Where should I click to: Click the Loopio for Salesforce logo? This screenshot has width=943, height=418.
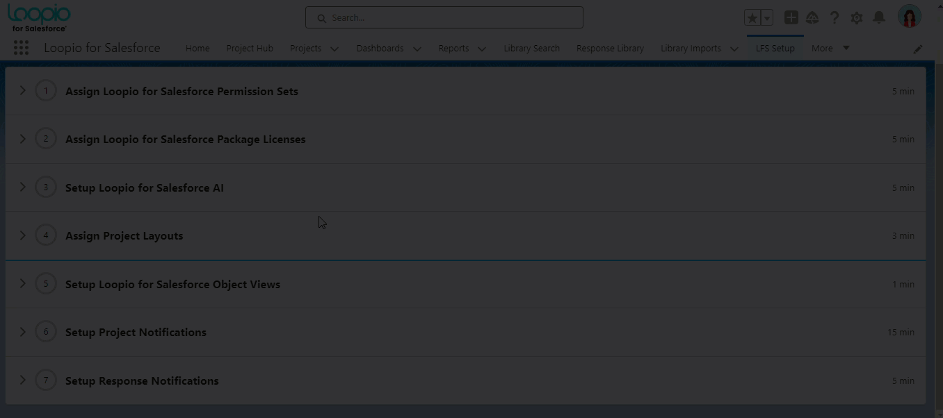pyautogui.click(x=39, y=17)
